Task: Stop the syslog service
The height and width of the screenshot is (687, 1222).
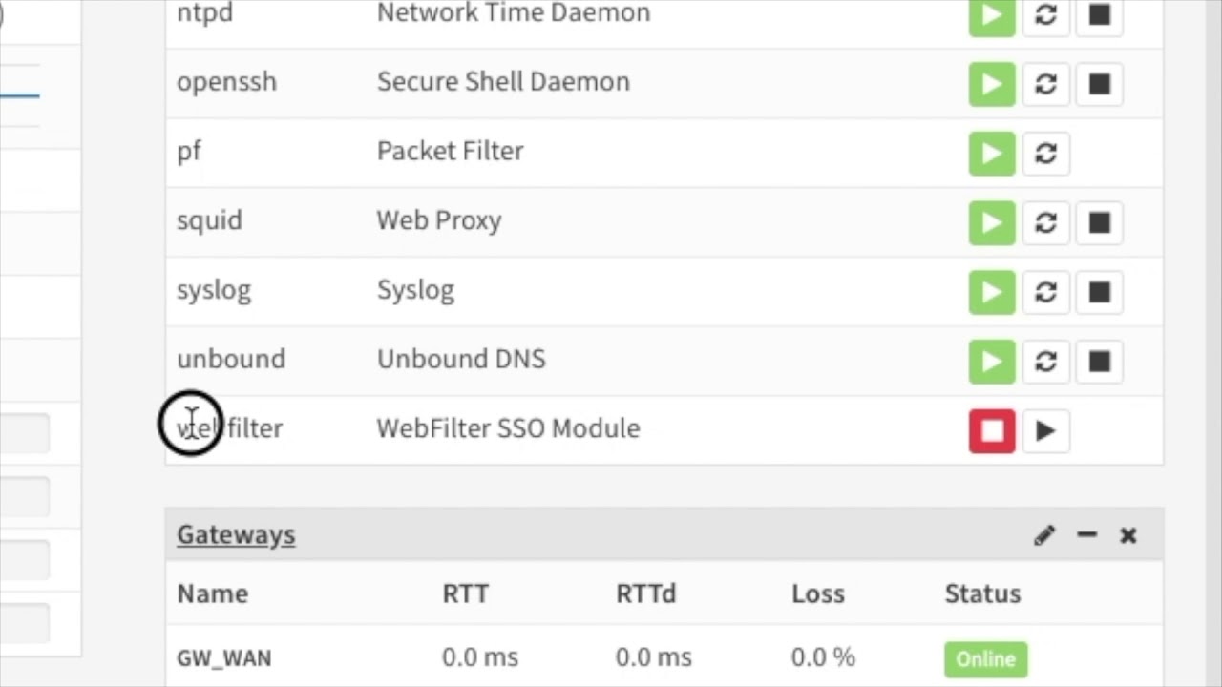Action: (1099, 292)
